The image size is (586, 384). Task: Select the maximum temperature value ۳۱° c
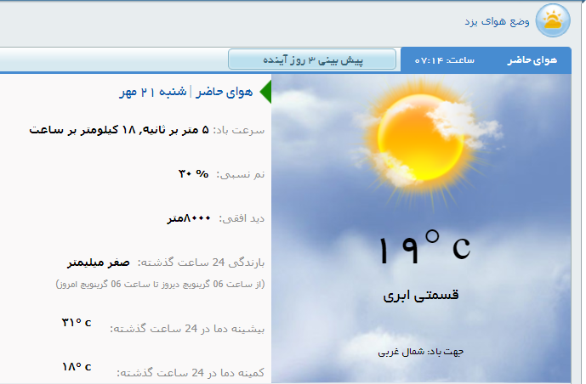tap(77, 323)
